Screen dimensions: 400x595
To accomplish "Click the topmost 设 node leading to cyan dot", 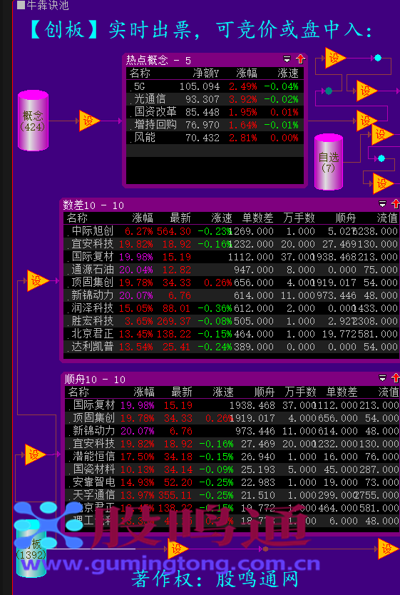I will tap(335, 58).
